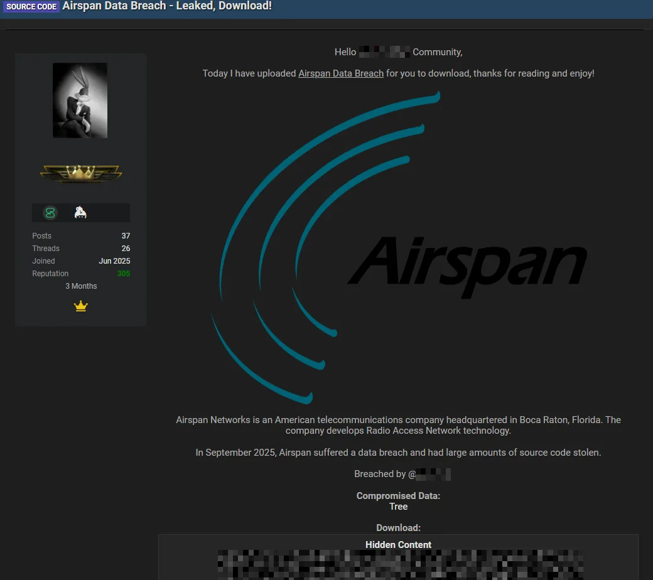Screen dimensions: 653x580
Task: Click the Joined date Jun 2025
Action: tap(114, 260)
